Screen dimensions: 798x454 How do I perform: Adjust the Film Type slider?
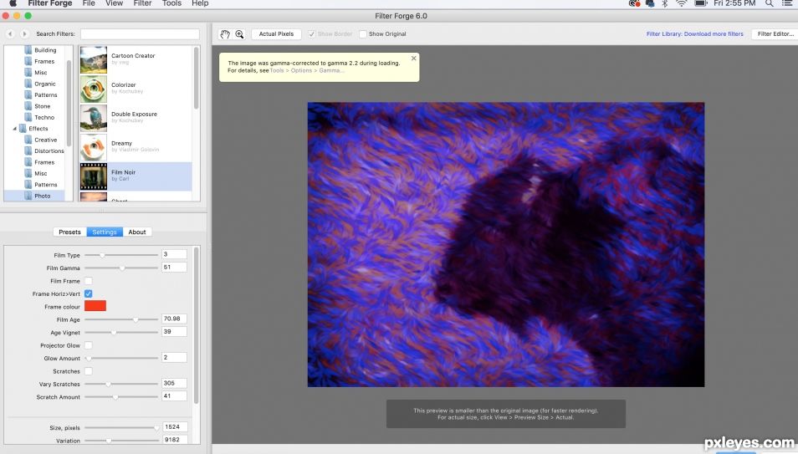[121, 255]
